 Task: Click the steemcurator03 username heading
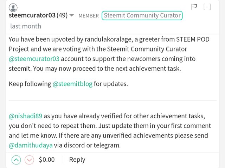(32, 15)
